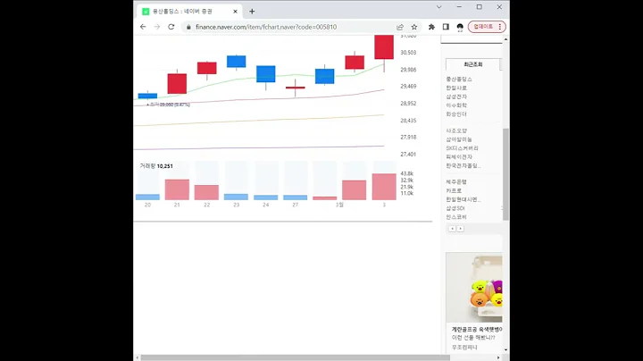The image size is (643, 361).
Task: Open 풍산홀딩스 from the recent list
Action: [459, 79]
